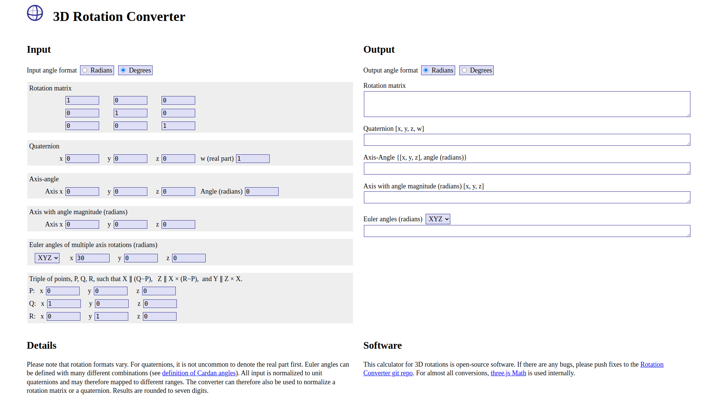Click the globe logo icon
Image resolution: width=705 pixels, height=419 pixels.
[35, 13]
